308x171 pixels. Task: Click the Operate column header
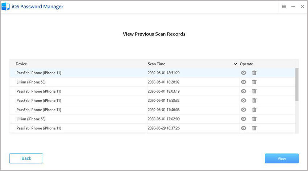[x=246, y=64]
